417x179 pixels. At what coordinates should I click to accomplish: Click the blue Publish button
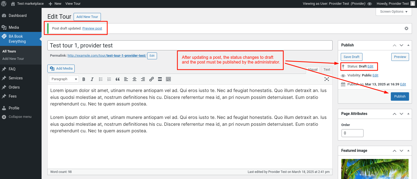pos(400,96)
